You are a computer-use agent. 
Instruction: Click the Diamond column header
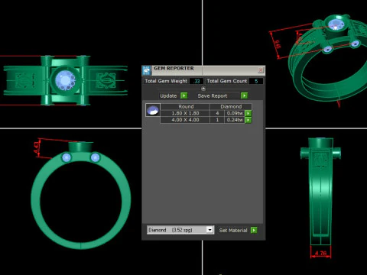click(x=231, y=107)
